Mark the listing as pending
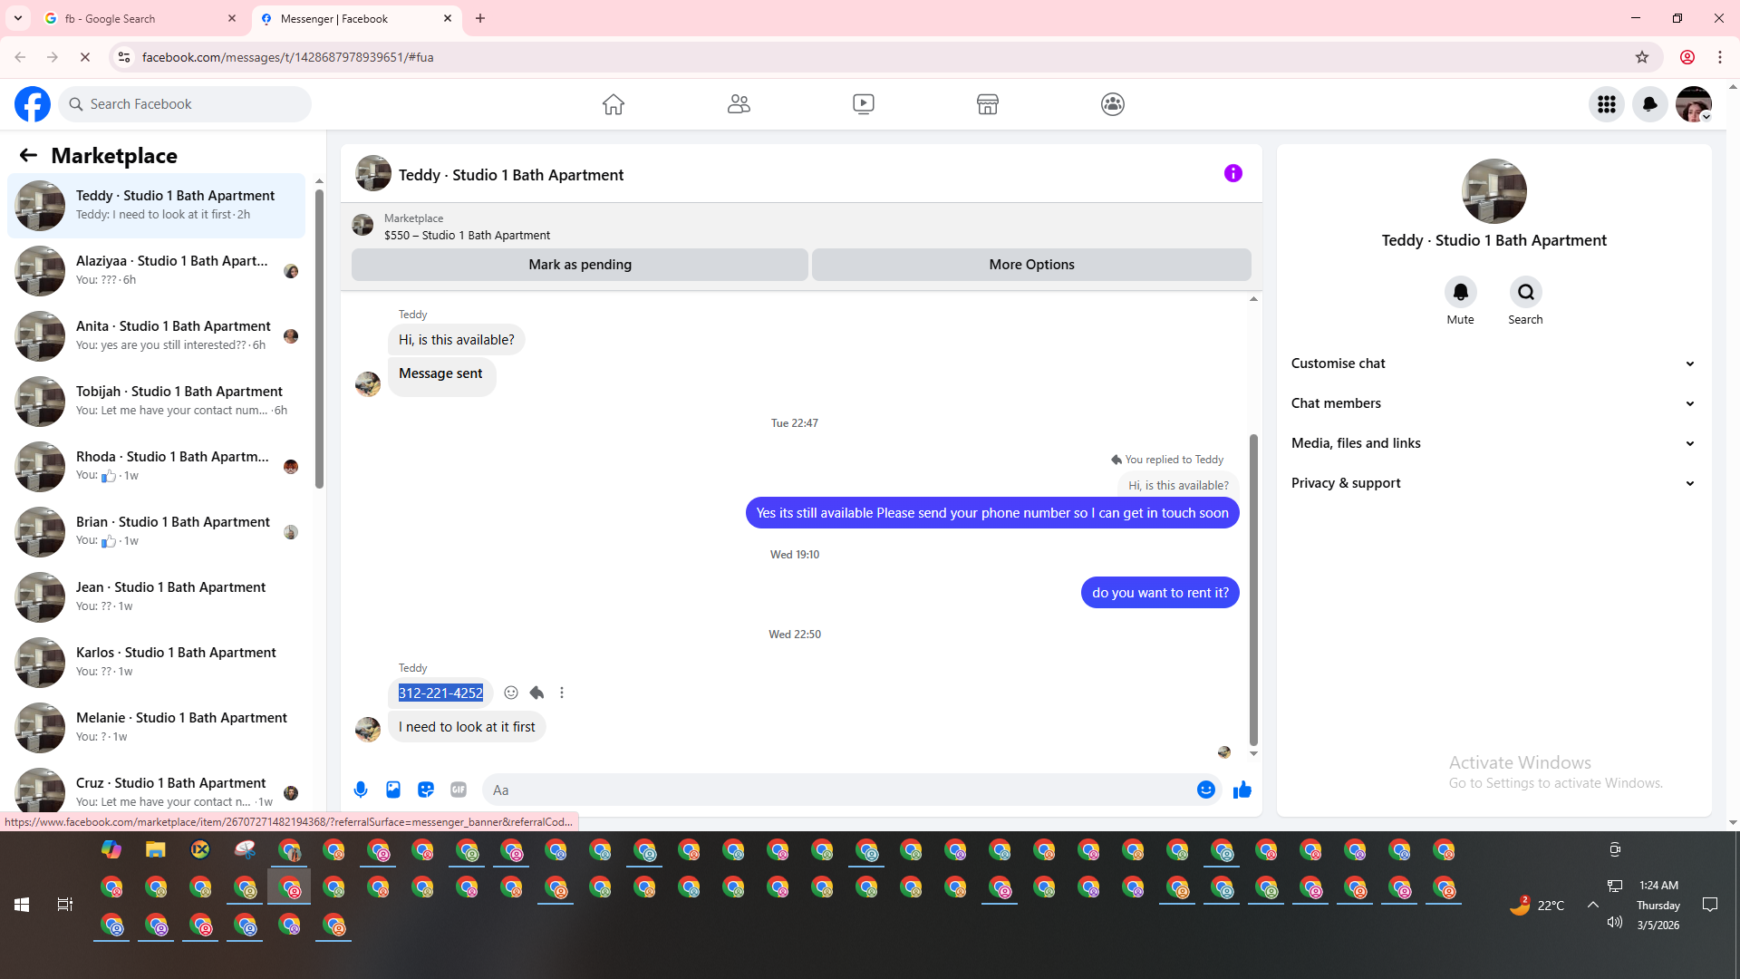This screenshot has width=1740, height=979. pyautogui.click(x=580, y=265)
